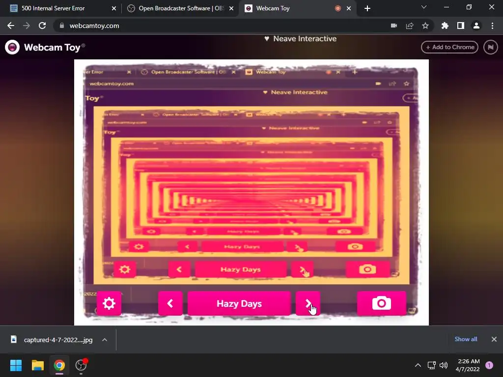Viewport: 503px width, 377px height.
Task: Open the volume tray icon
Action: (x=444, y=365)
